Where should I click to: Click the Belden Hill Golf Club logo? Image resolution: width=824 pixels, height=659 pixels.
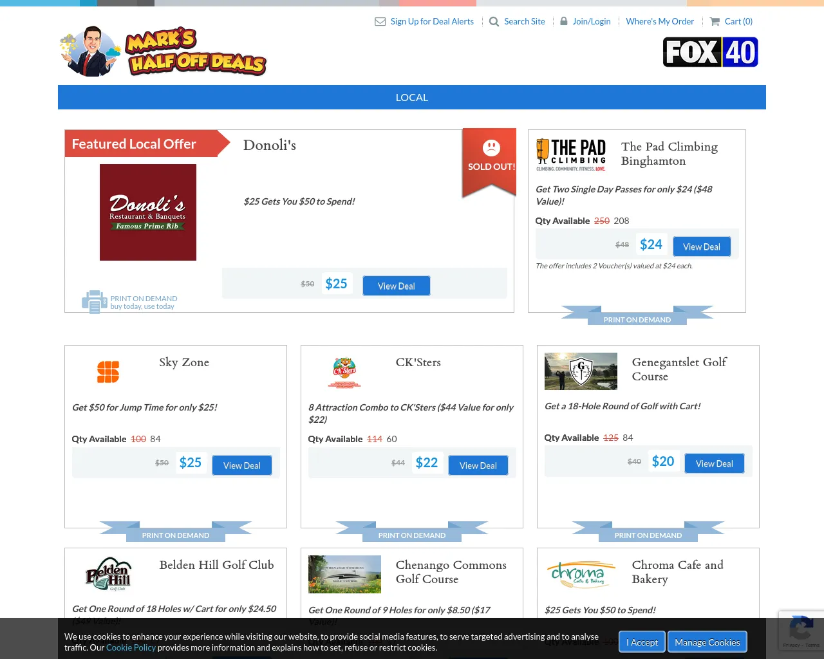pos(108,574)
